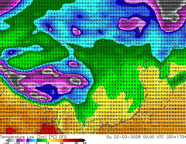
Task: Click the '[°C]' unit label
Action: click(53, 137)
